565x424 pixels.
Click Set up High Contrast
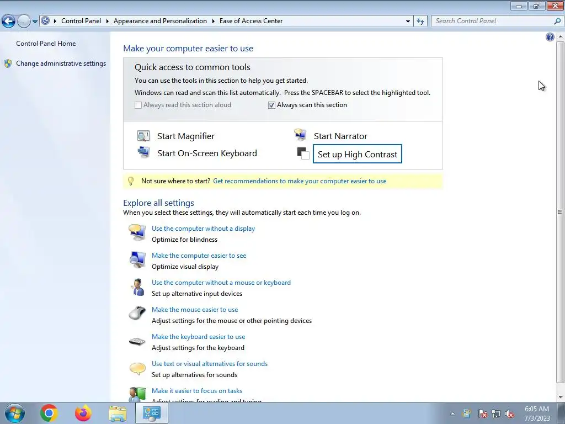358,154
